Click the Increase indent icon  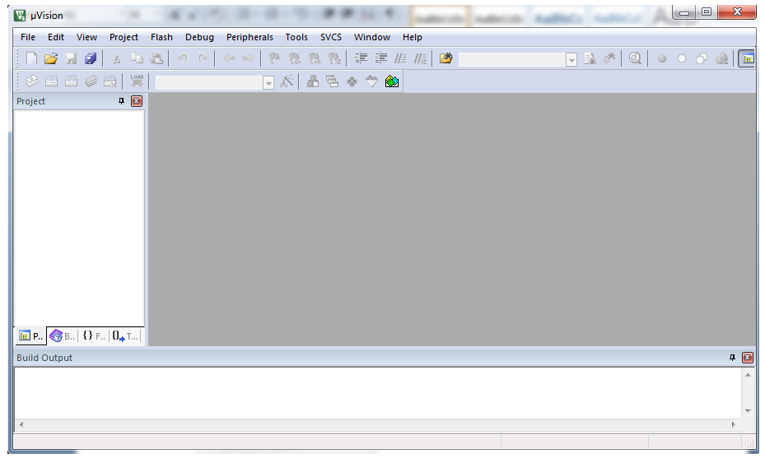(361, 58)
